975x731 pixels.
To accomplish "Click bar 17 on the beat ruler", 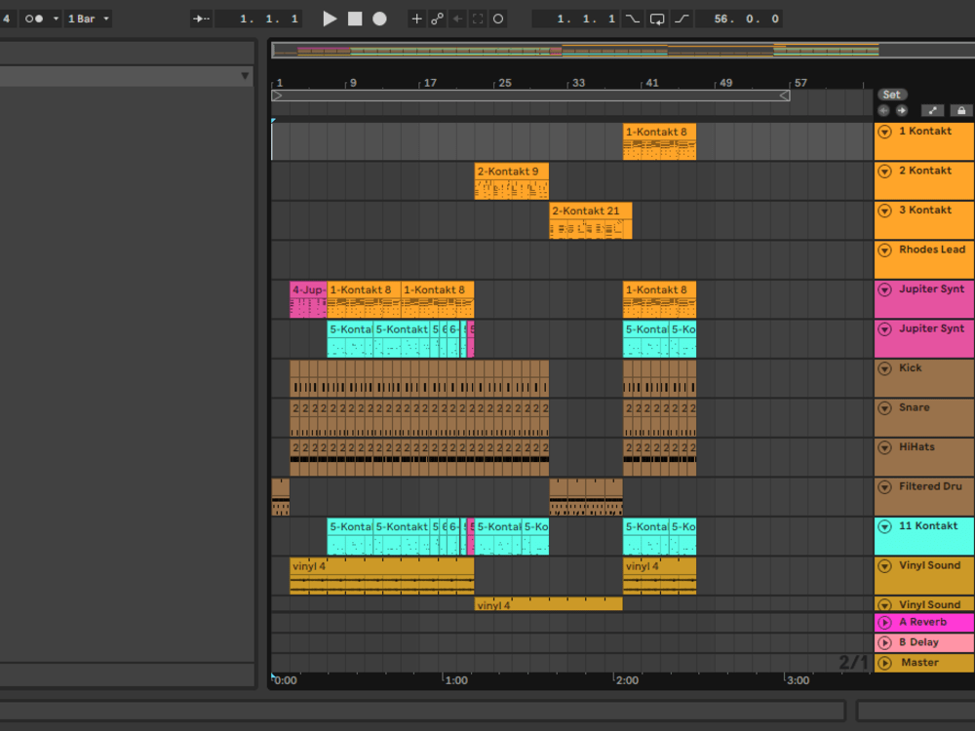I will pos(430,83).
